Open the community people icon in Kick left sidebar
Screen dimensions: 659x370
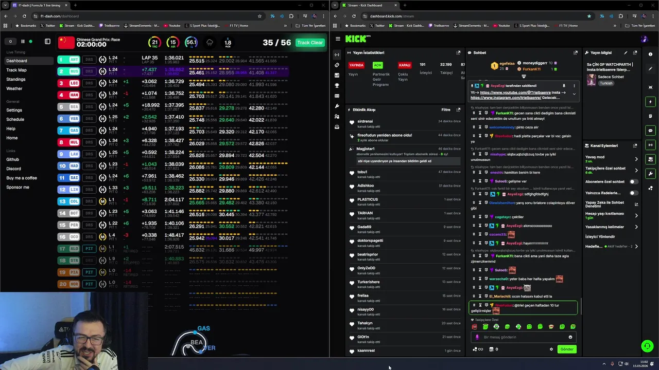tap(337, 116)
